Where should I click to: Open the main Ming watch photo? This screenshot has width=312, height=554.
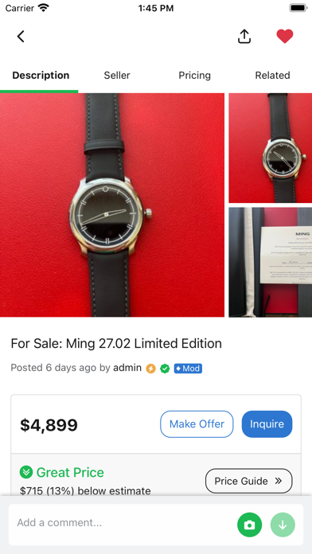click(x=112, y=205)
